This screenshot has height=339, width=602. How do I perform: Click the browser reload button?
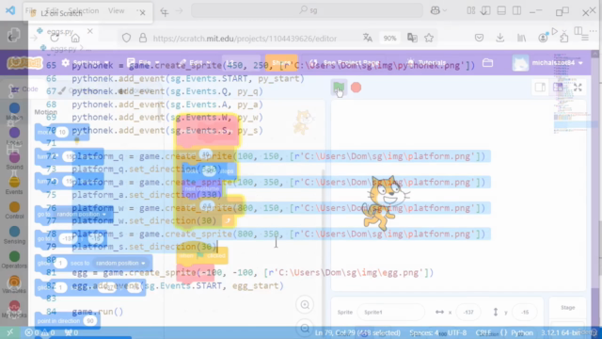click(55, 38)
